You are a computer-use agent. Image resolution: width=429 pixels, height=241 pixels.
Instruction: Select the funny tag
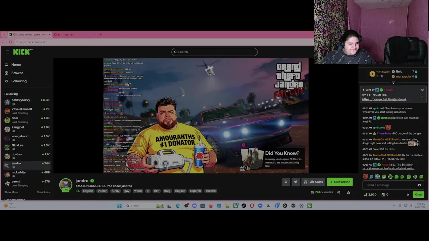click(115, 191)
